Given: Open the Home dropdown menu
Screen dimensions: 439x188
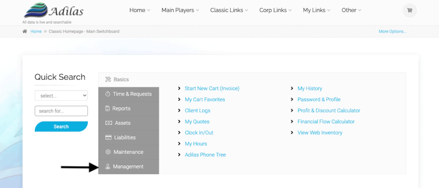Looking at the screenshot, I should coord(140,10).
